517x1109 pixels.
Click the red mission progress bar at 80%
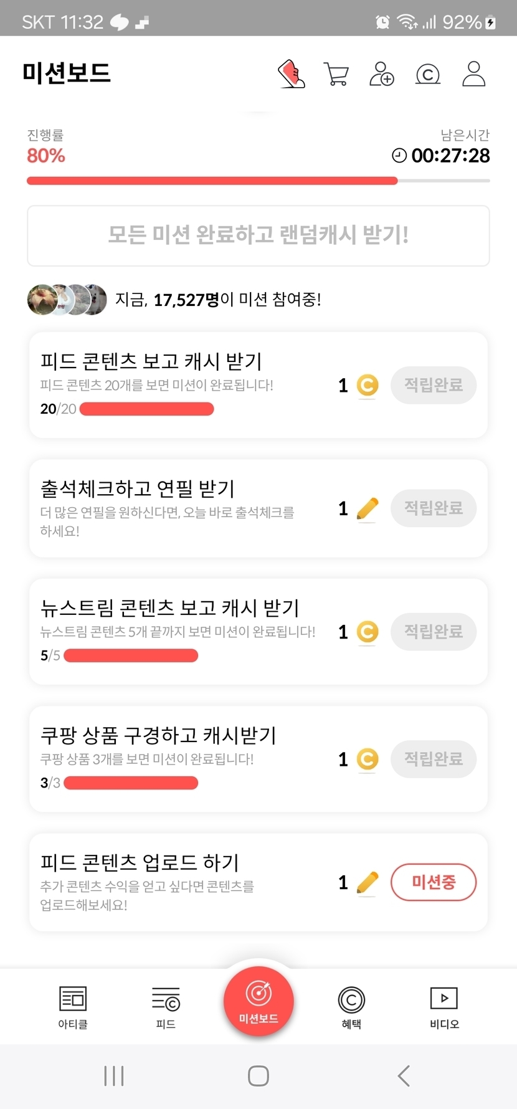point(212,181)
